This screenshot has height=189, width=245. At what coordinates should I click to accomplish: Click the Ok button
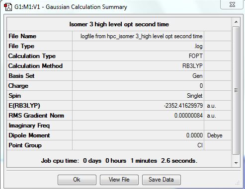pyautogui.click(x=77, y=180)
